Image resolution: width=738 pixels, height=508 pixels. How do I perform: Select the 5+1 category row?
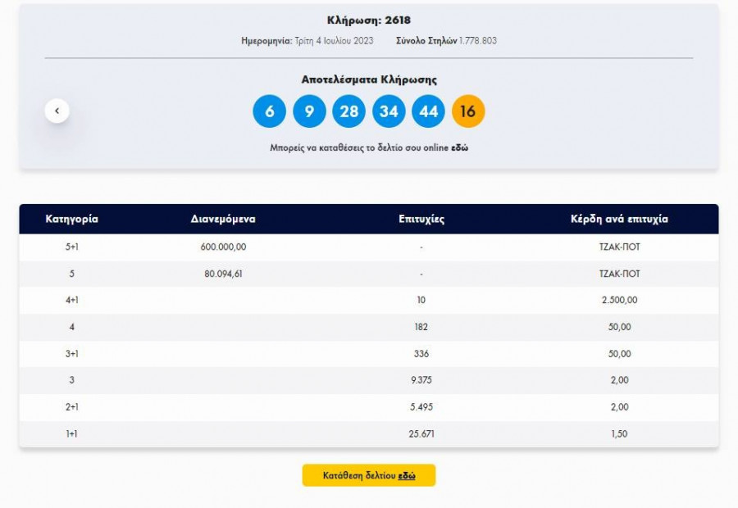[71, 247]
